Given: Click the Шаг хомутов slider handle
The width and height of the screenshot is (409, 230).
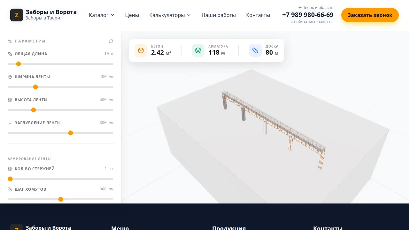Looking at the screenshot, I should pos(61,199).
